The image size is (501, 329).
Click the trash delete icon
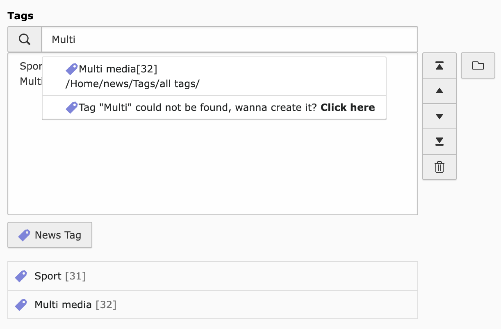click(439, 167)
